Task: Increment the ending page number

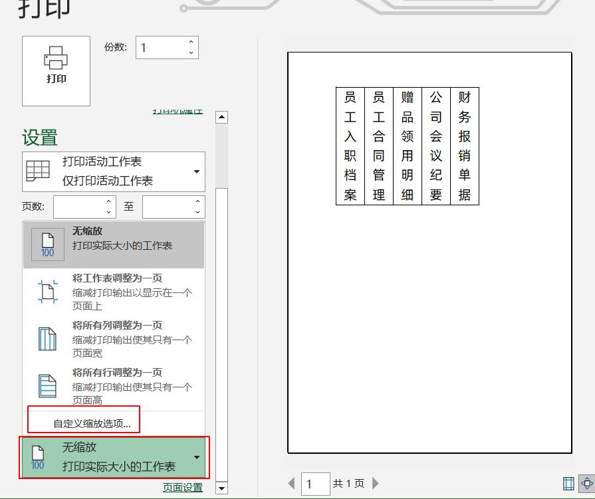Action: coord(197,201)
